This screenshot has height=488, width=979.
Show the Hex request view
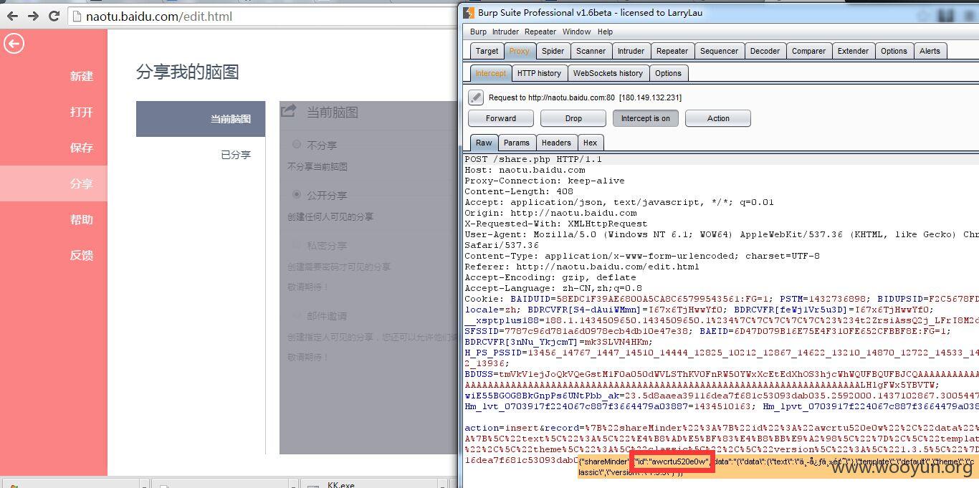click(x=591, y=143)
